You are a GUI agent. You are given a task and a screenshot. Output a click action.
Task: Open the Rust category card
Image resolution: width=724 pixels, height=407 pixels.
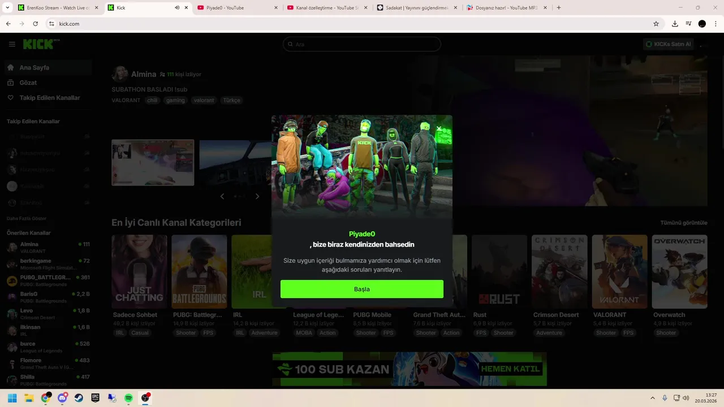(499, 271)
